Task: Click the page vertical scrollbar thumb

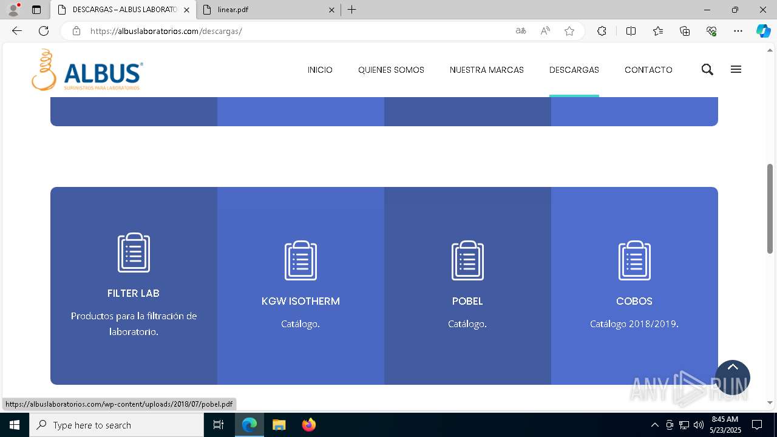Action: [x=770, y=208]
